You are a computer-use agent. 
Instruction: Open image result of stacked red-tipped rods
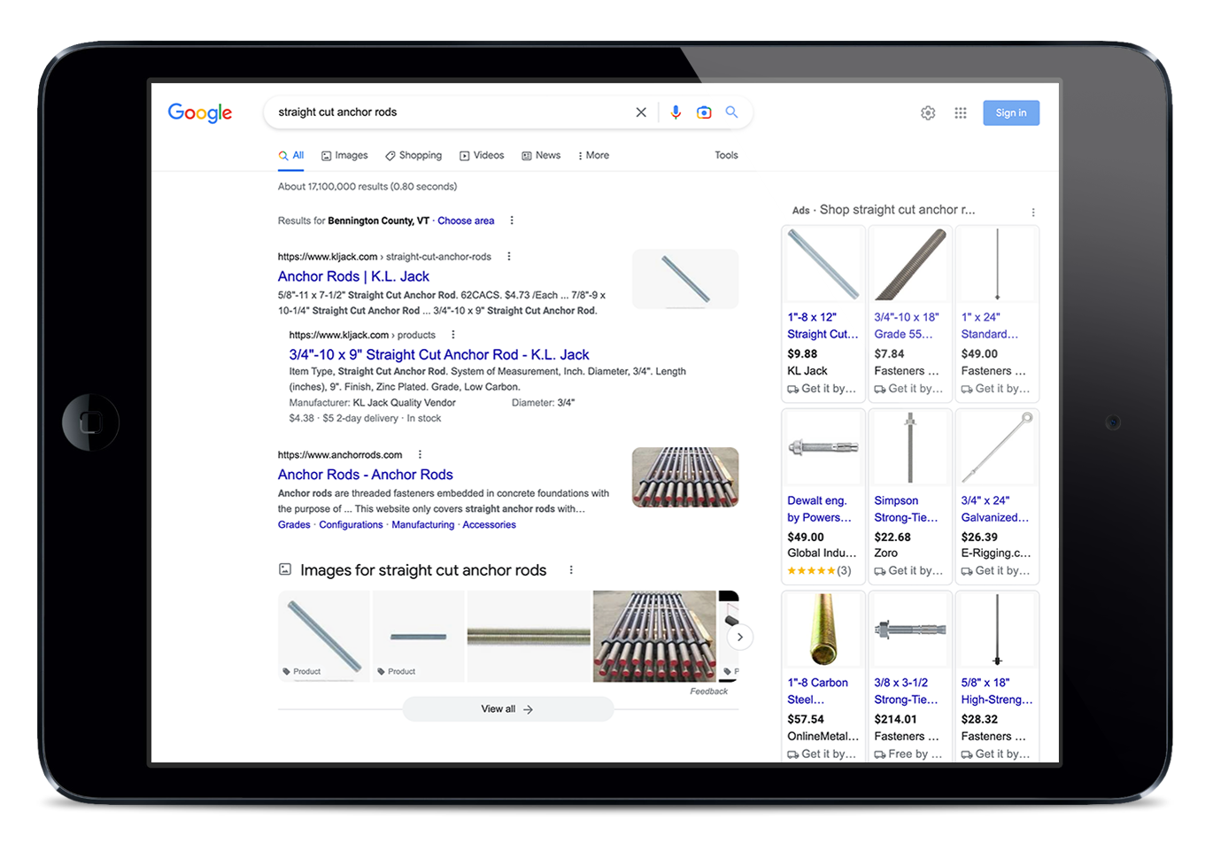654,636
